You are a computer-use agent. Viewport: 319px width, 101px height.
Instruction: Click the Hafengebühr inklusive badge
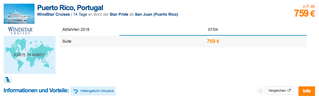click(x=93, y=91)
